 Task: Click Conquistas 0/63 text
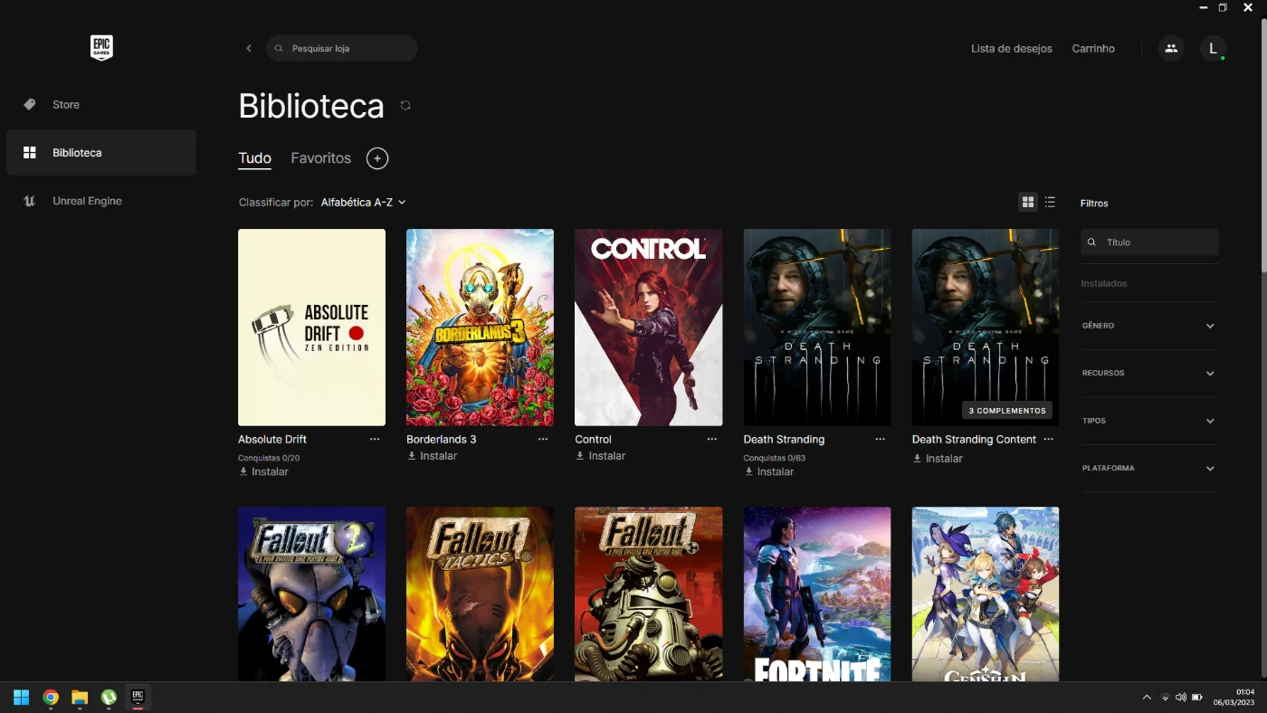(x=775, y=458)
